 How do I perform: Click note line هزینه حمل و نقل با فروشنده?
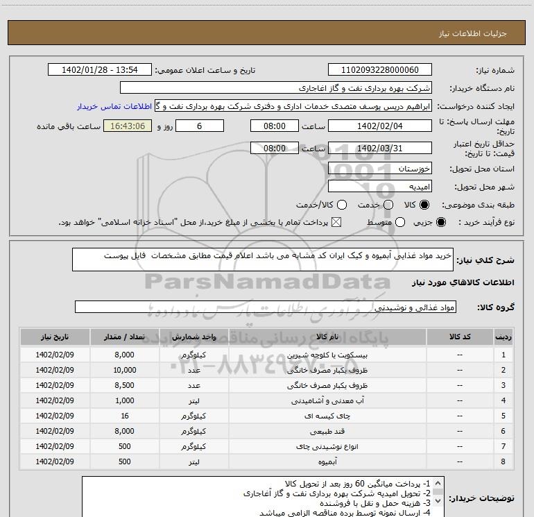(375, 503)
